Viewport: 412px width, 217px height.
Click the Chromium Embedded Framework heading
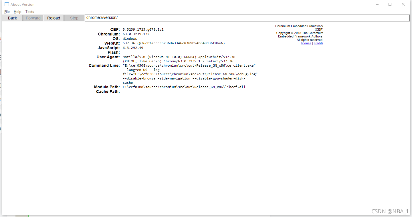pyautogui.click(x=299, y=28)
